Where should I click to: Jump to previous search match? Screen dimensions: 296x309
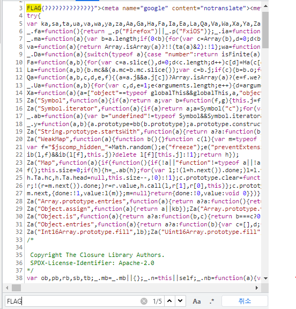click(169, 301)
